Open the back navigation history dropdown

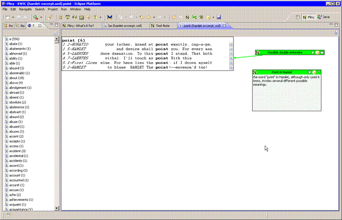click(154, 17)
